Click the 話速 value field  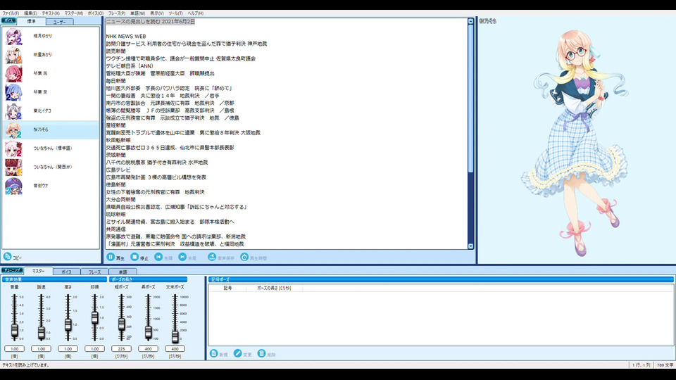(x=42, y=348)
